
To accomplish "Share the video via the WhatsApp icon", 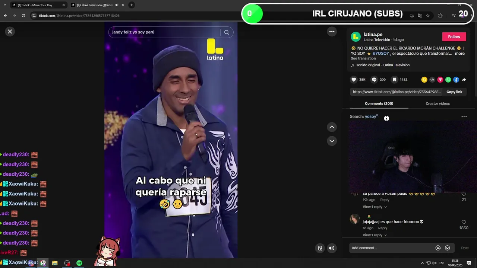I will (x=448, y=80).
